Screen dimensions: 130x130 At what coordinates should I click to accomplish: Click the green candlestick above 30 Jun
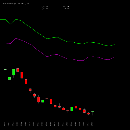[x=14, y=72]
